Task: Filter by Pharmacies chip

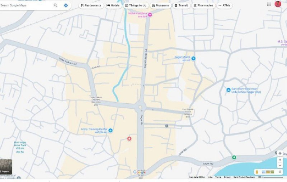Action: click(203, 5)
